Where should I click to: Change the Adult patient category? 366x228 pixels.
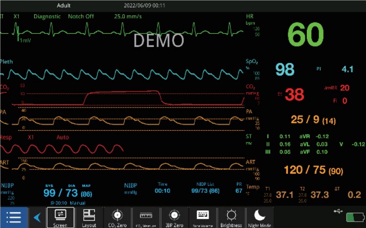pyautogui.click(x=64, y=6)
